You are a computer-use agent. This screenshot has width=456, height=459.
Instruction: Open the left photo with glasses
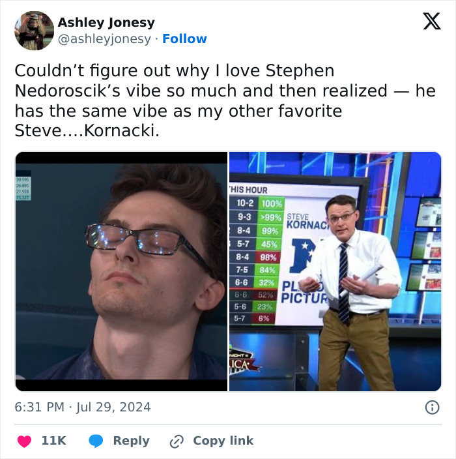point(121,271)
